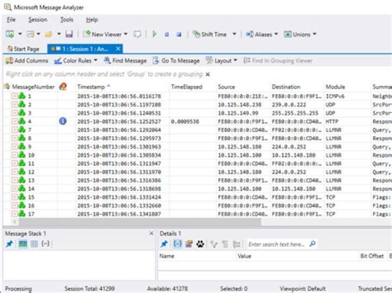Select the ICMPv6 module cell

335,96
